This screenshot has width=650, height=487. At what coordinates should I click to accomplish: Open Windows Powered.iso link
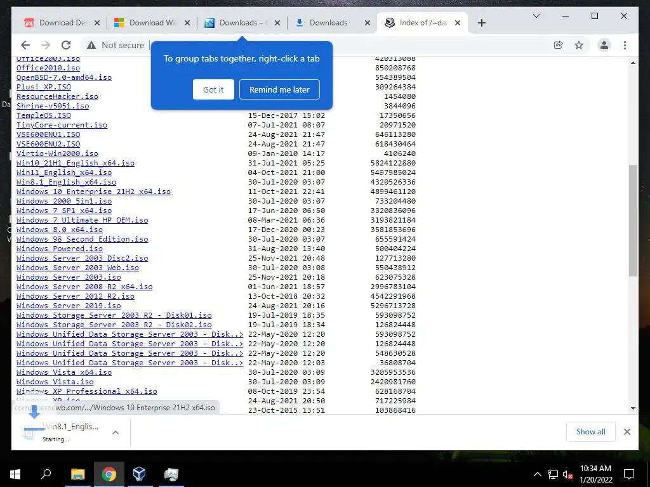coord(59,249)
